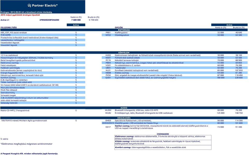Viewport: 249px width, 156px height.
Task: Click the "FELSZERELTSÉG" heading
Action: tap(9, 27)
